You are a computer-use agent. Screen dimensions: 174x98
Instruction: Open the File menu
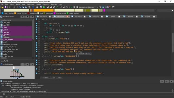point(2,4)
